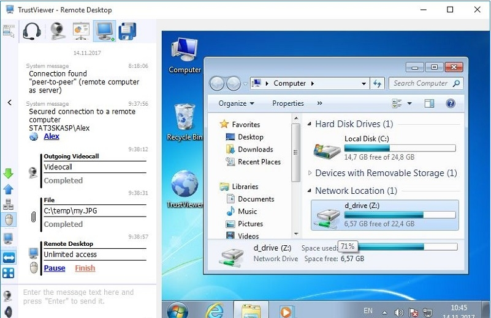Viewport: 491px width, 318px height.
Task: Collapse the chat panel with left chevron
Action: pos(9,102)
